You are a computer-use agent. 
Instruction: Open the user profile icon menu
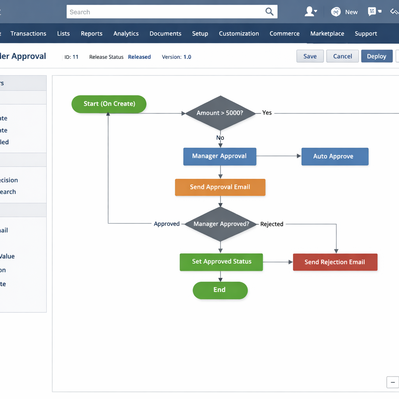point(310,12)
